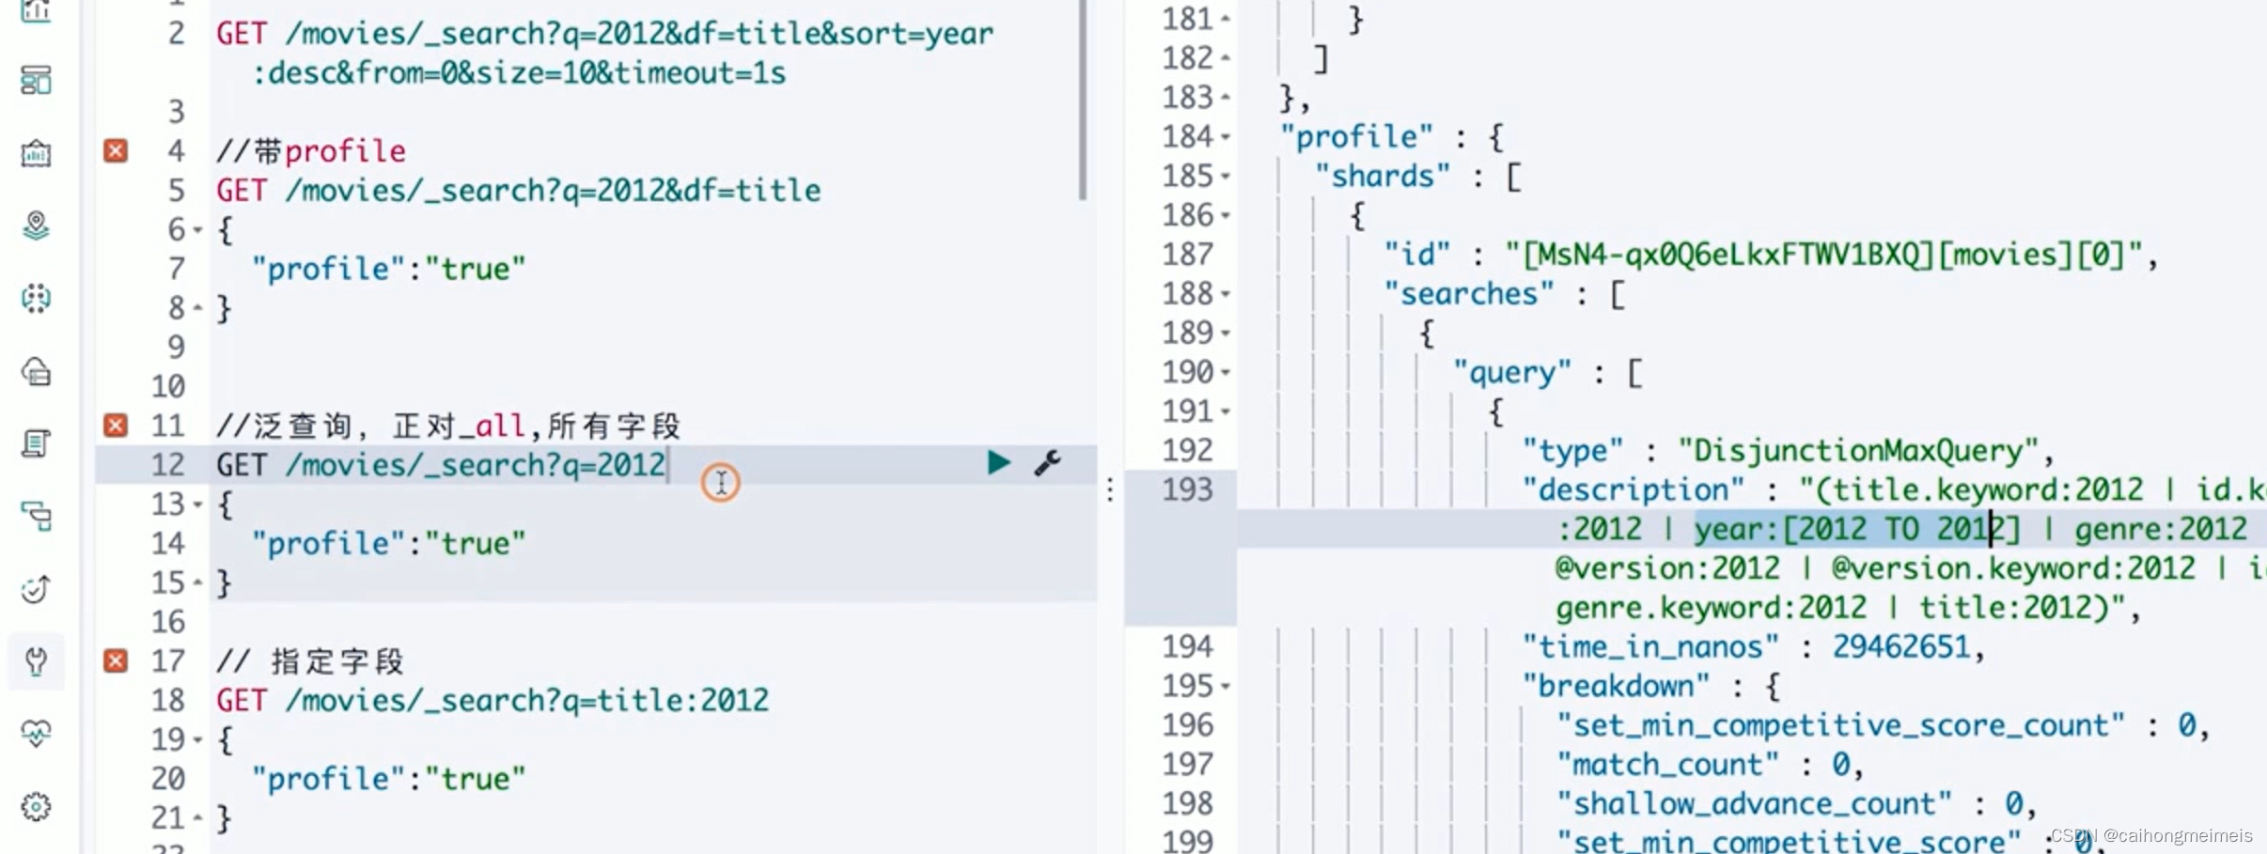
Task: Click the shard id "[MsN4-qx0Q6eLkxFTWV1BXQ][movies][0]"
Action: click(1823, 255)
